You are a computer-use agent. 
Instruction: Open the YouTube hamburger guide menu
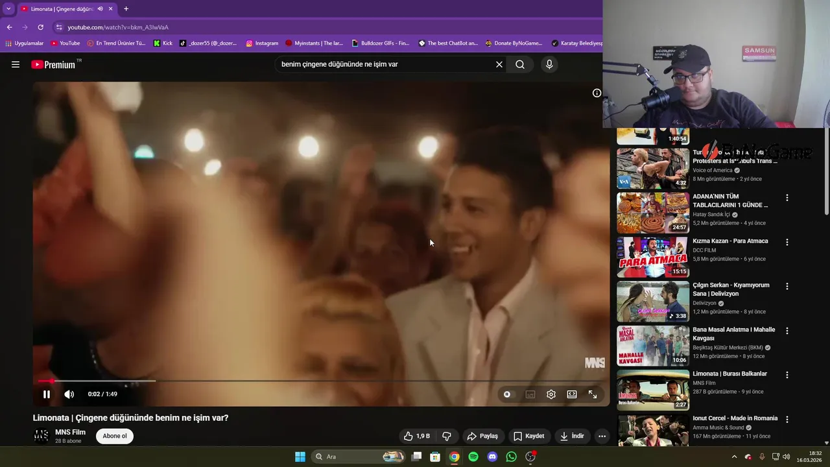[16, 64]
